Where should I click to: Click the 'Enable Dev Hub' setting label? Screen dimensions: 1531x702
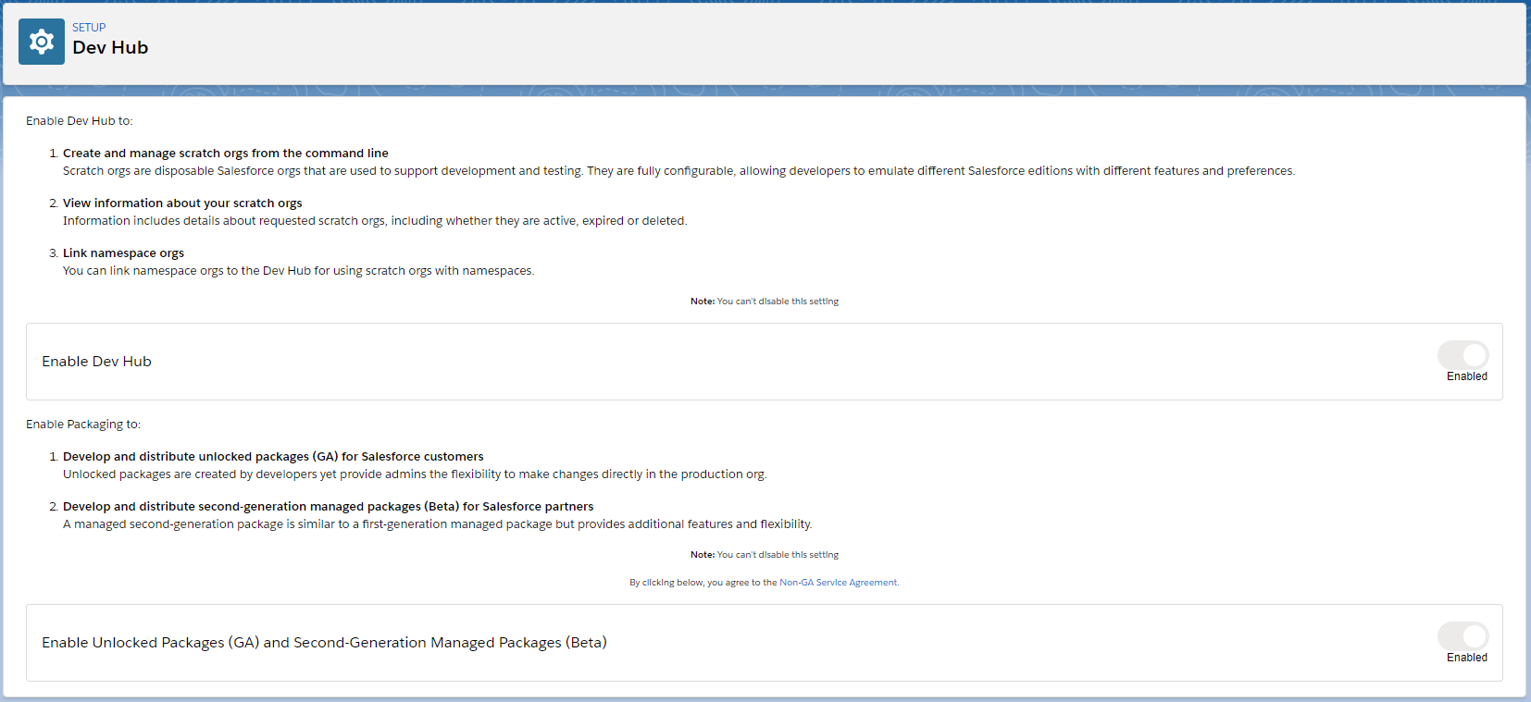pos(96,362)
